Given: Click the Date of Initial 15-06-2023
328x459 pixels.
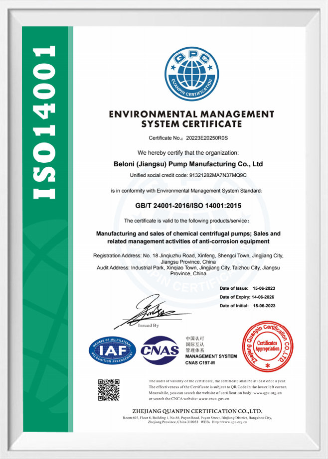Looking at the screenshot, I should click(x=247, y=306).
